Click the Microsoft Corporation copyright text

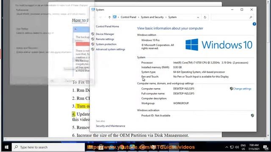click(x=158, y=47)
